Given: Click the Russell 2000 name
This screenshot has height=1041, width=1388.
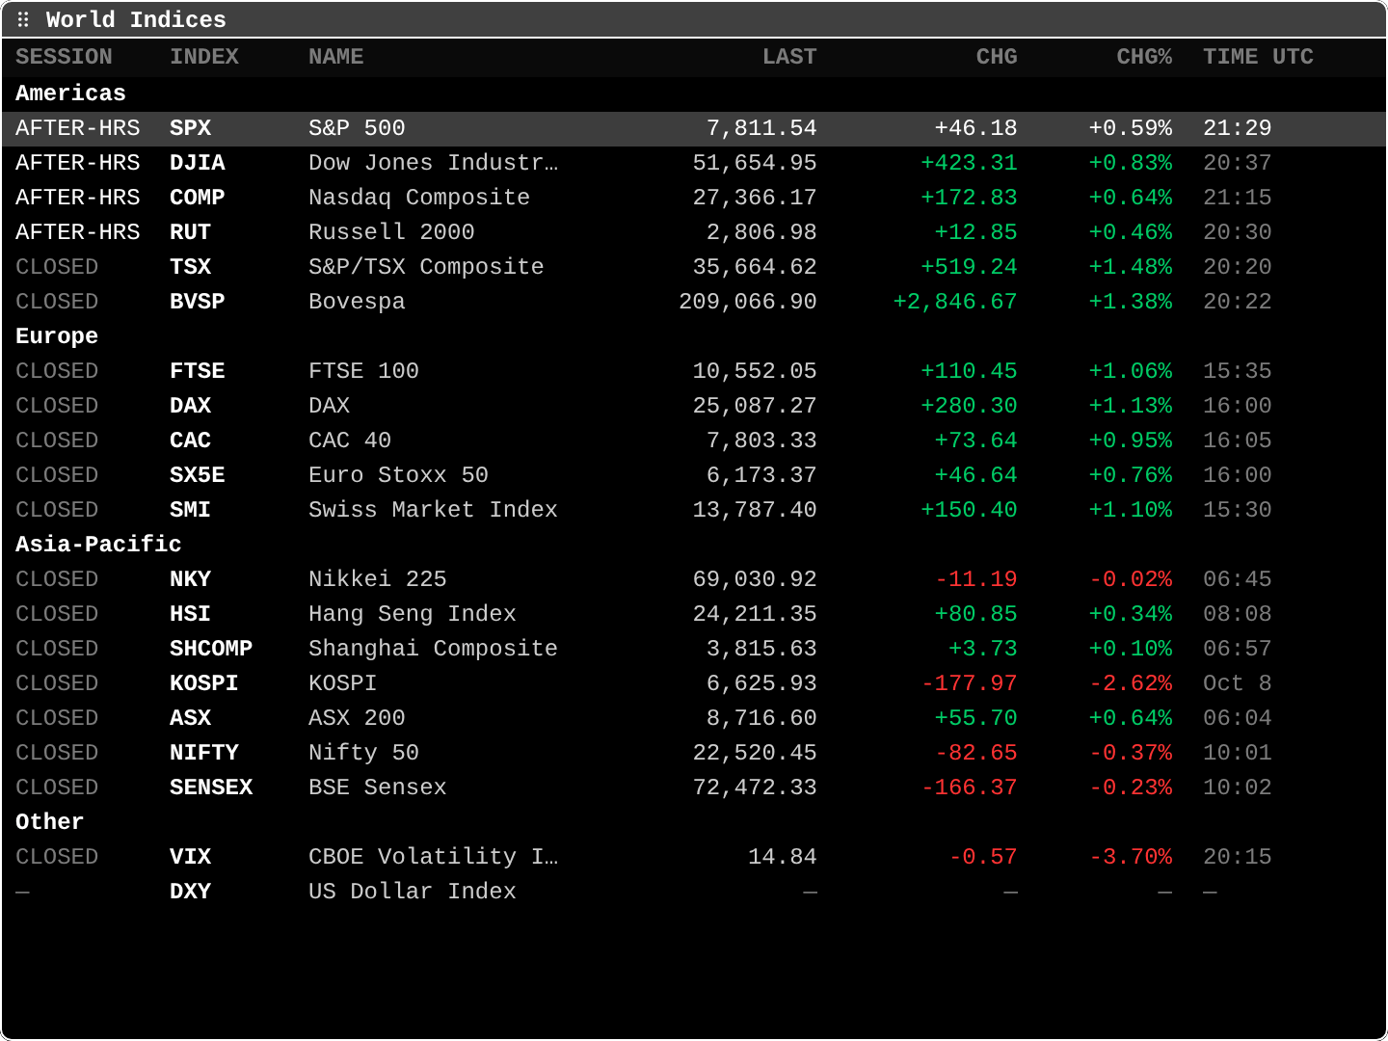Looking at the screenshot, I should pyautogui.click(x=391, y=232).
